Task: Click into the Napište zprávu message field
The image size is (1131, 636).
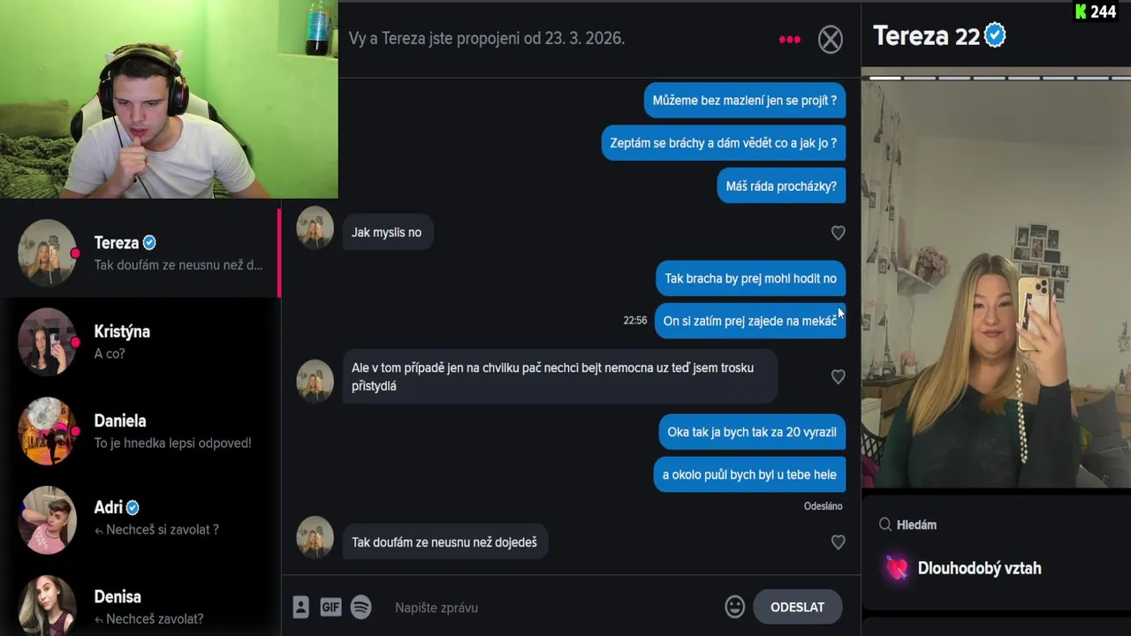Action: point(552,607)
